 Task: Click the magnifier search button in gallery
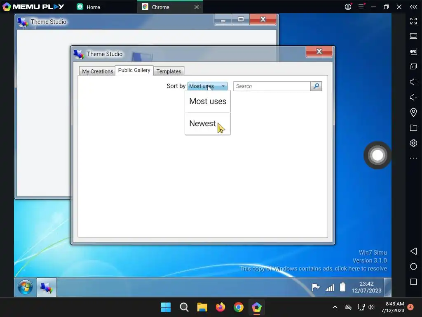pyautogui.click(x=316, y=86)
